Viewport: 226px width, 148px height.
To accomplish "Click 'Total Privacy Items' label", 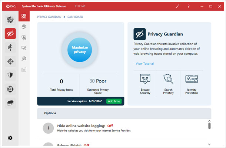I will coord(62,90).
